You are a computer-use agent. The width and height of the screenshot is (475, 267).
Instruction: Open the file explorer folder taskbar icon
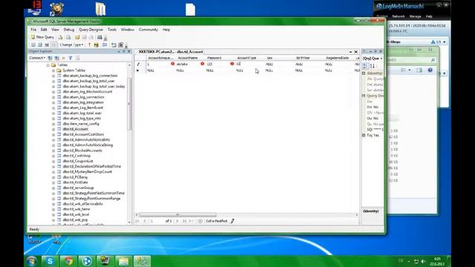pyautogui.click(x=124, y=261)
